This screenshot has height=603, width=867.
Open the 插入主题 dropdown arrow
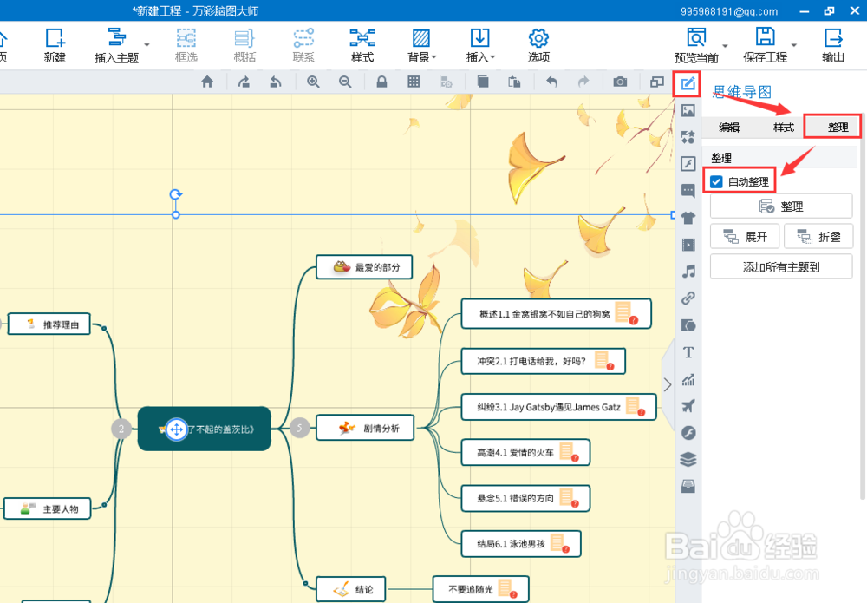click(147, 44)
